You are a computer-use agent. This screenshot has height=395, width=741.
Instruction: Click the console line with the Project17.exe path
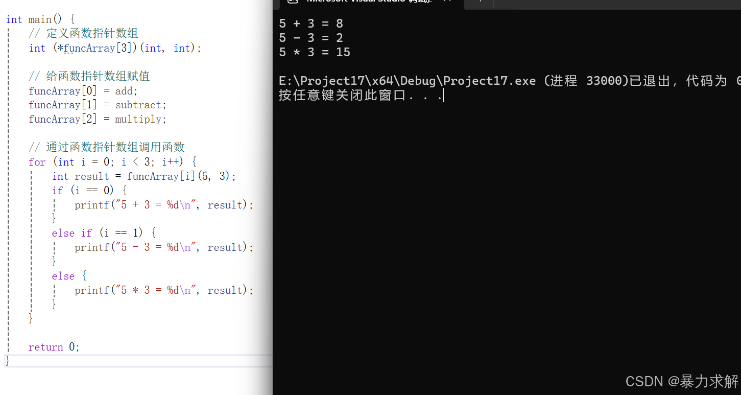click(510, 81)
